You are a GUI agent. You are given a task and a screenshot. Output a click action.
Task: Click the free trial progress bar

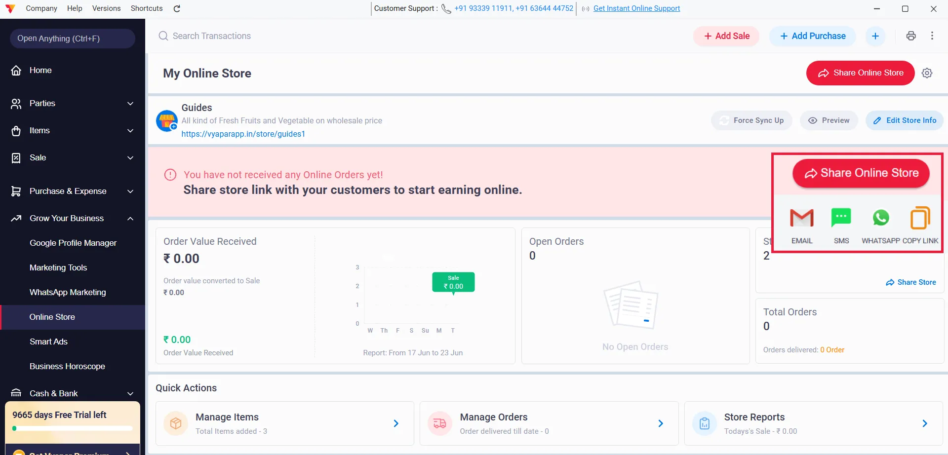(x=73, y=428)
